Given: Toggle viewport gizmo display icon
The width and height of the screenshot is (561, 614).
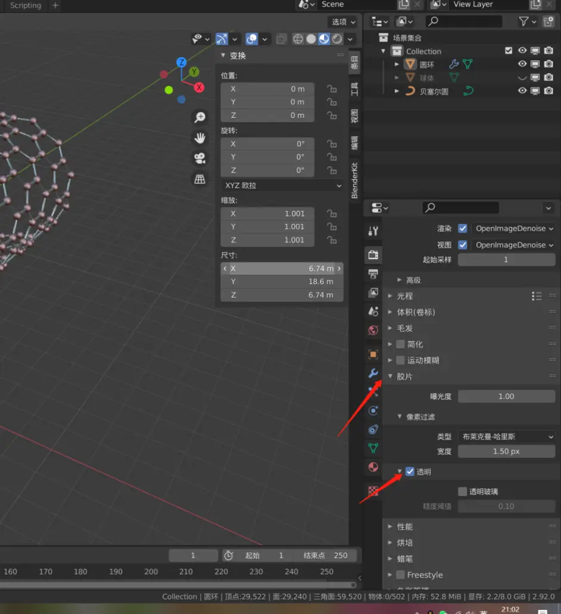Looking at the screenshot, I should click(x=222, y=39).
